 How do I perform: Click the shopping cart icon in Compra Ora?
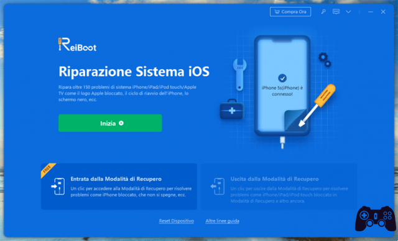[x=277, y=12]
